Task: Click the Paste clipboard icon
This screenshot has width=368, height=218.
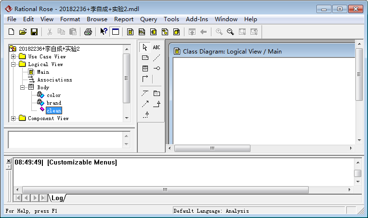Action: tap(73, 32)
